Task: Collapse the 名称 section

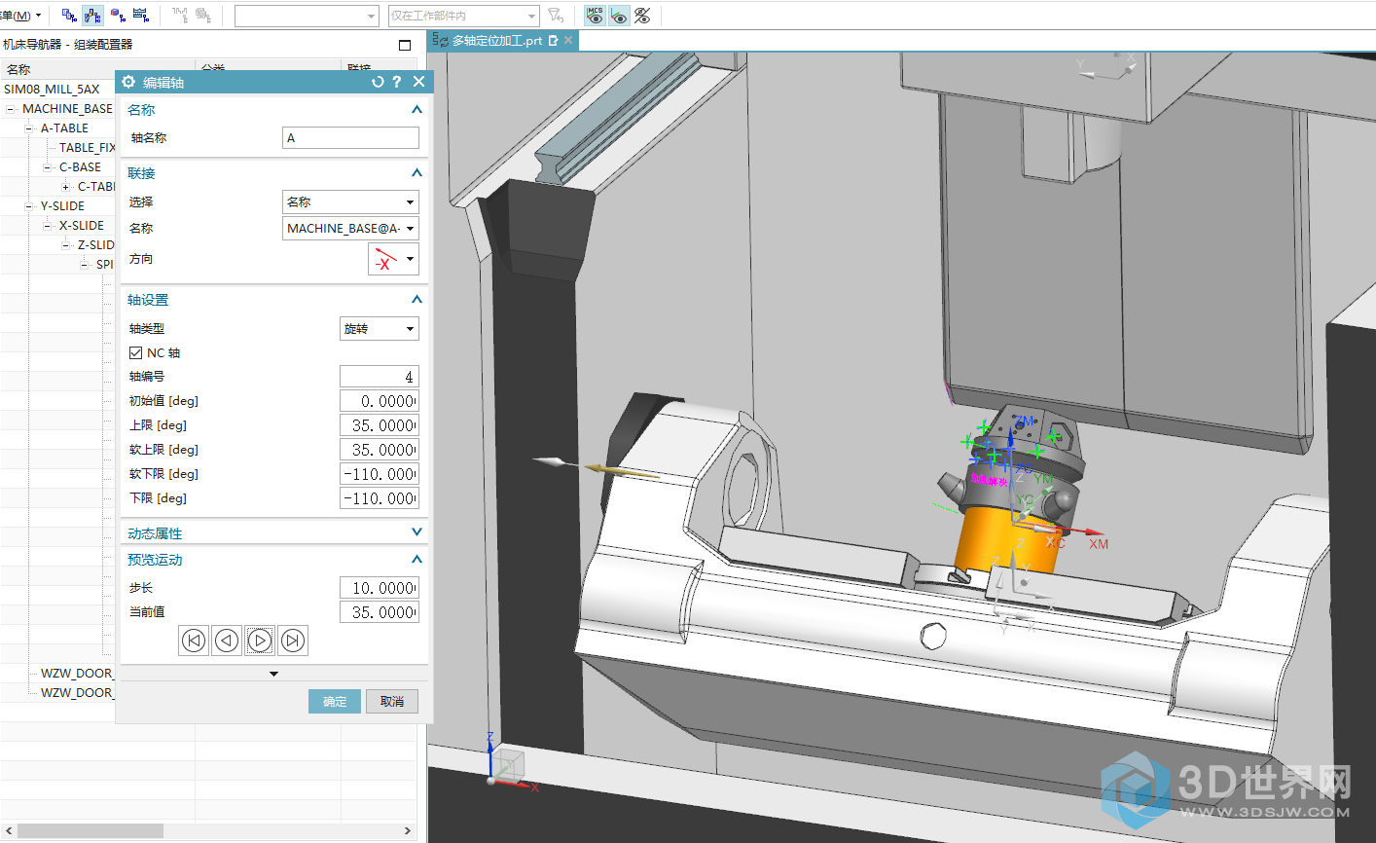Action: point(416,110)
